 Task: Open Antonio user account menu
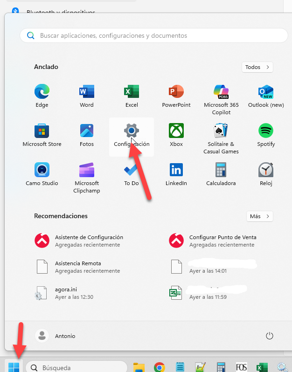pyautogui.click(x=56, y=336)
